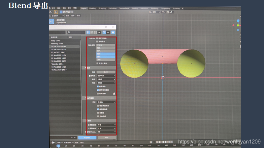The image size is (264, 148).
Task: Uncheck the 应用单位 checkbox
Action: point(98,86)
